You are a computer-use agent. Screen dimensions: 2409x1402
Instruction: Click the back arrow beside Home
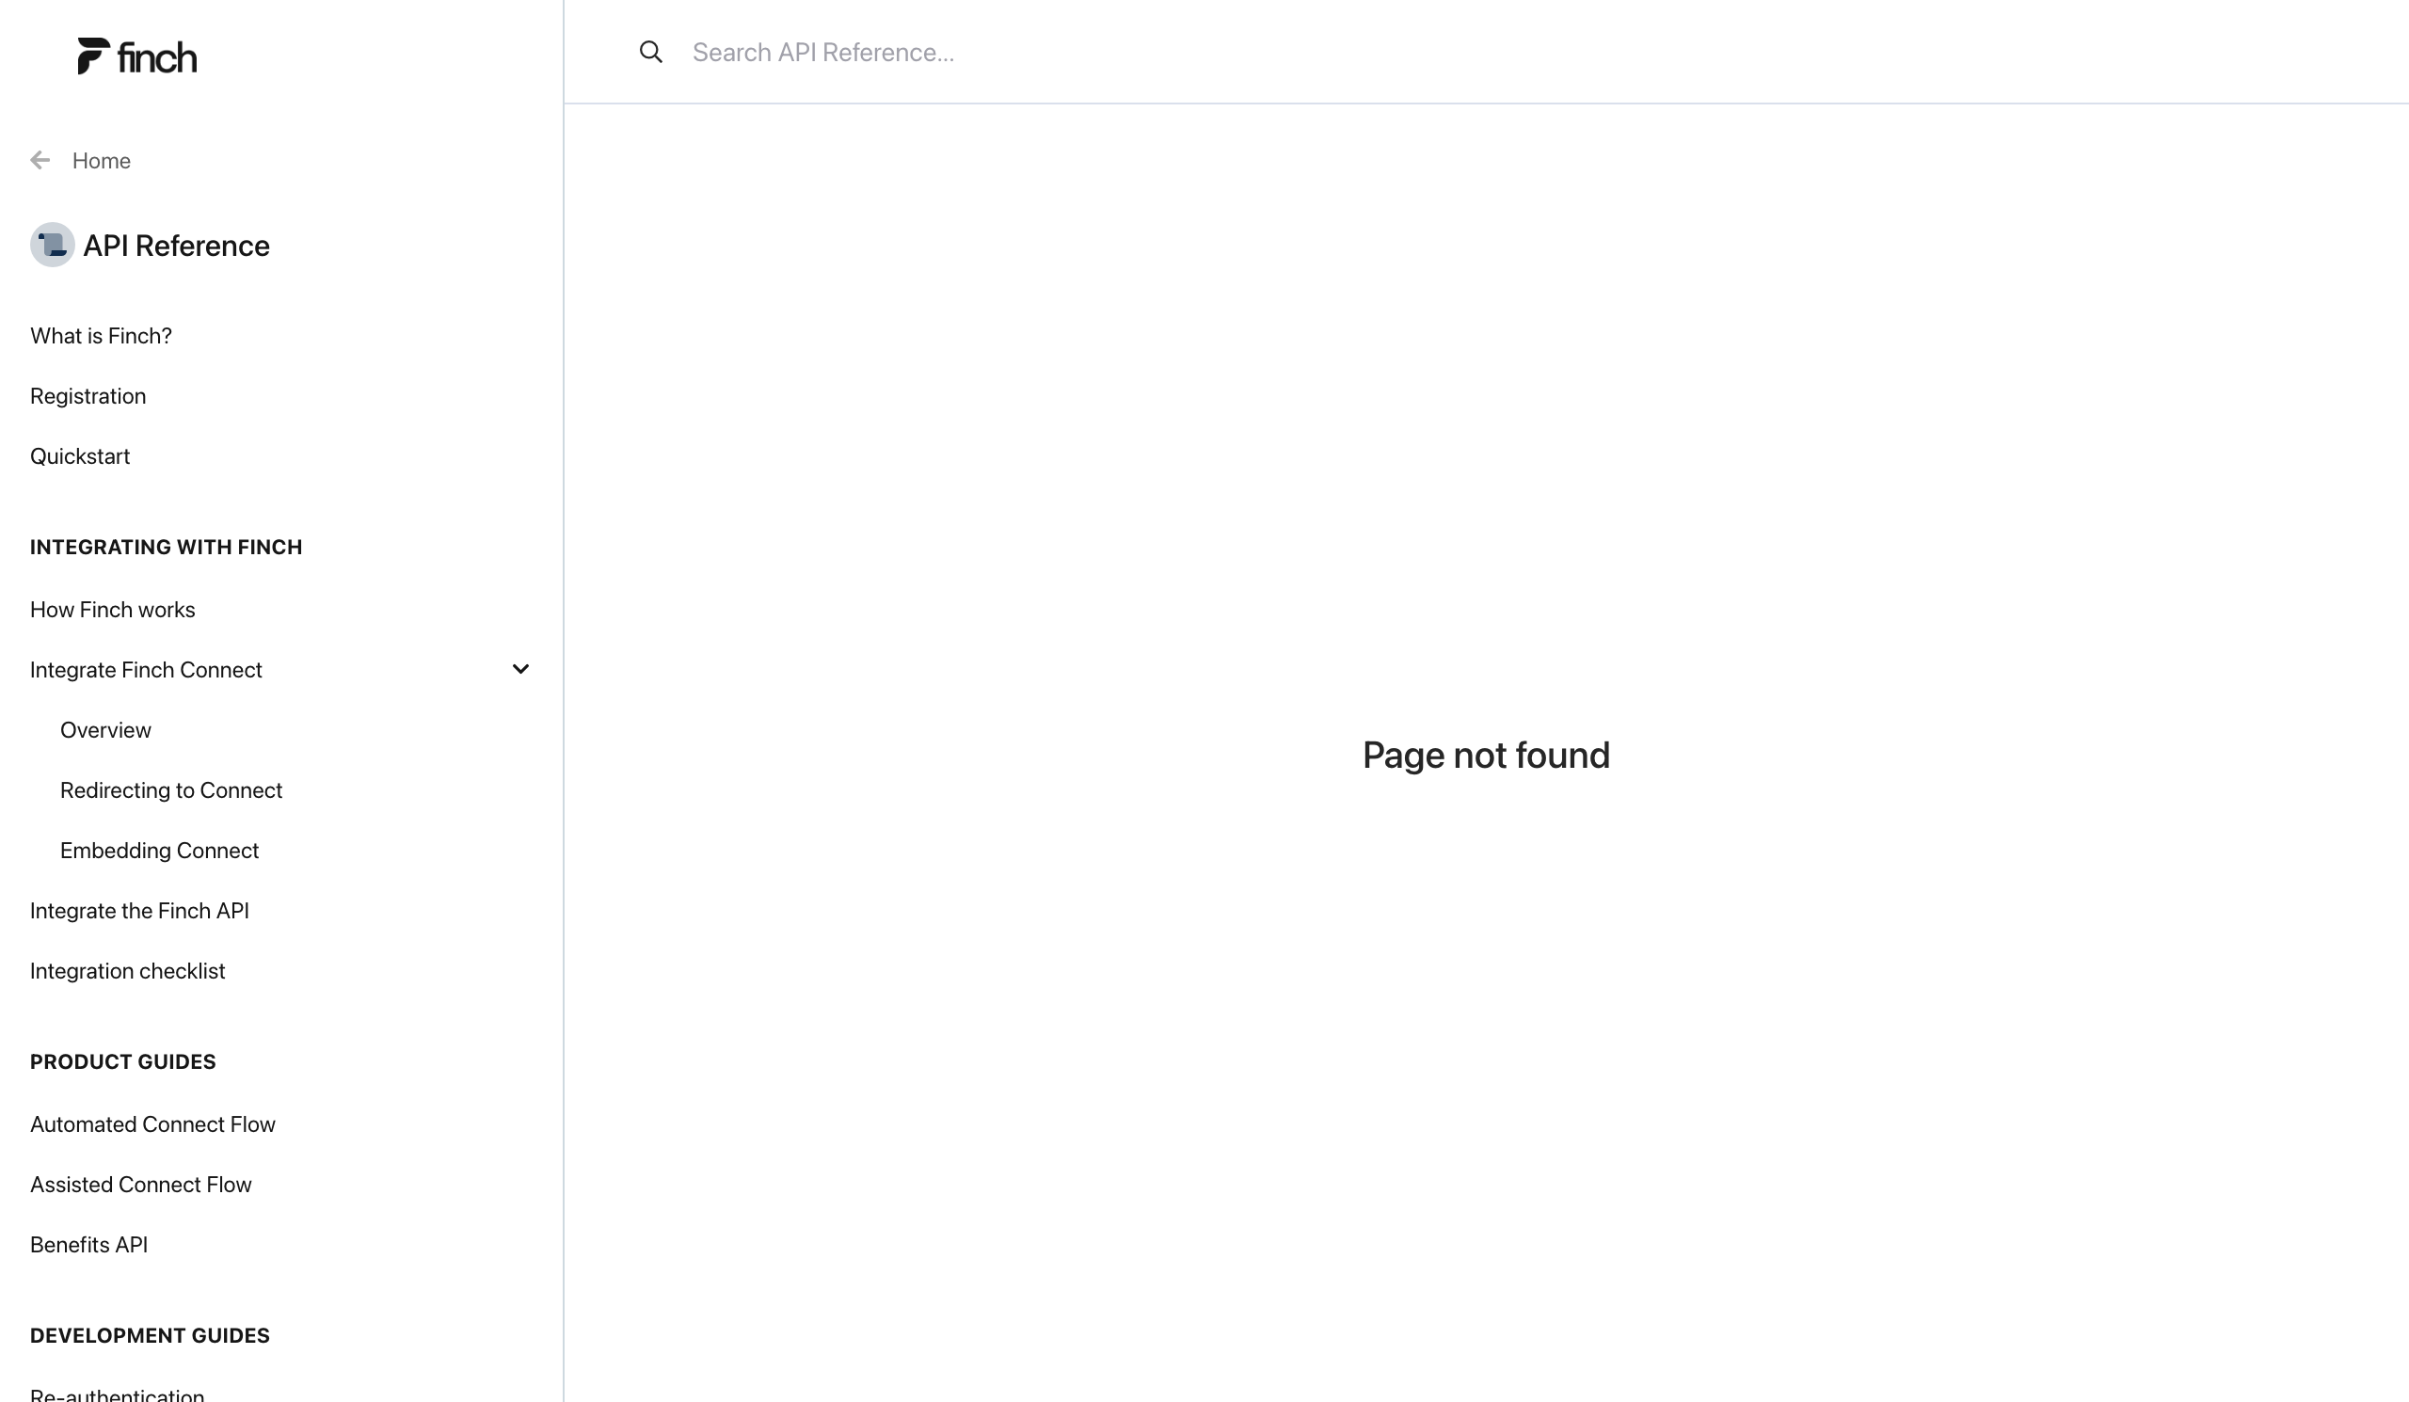click(x=40, y=161)
